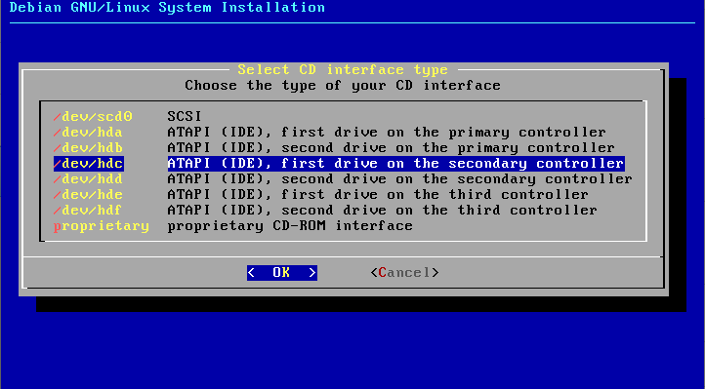This screenshot has height=389, width=705.
Task: Choose the SCSI interface description
Action: [185, 117]
